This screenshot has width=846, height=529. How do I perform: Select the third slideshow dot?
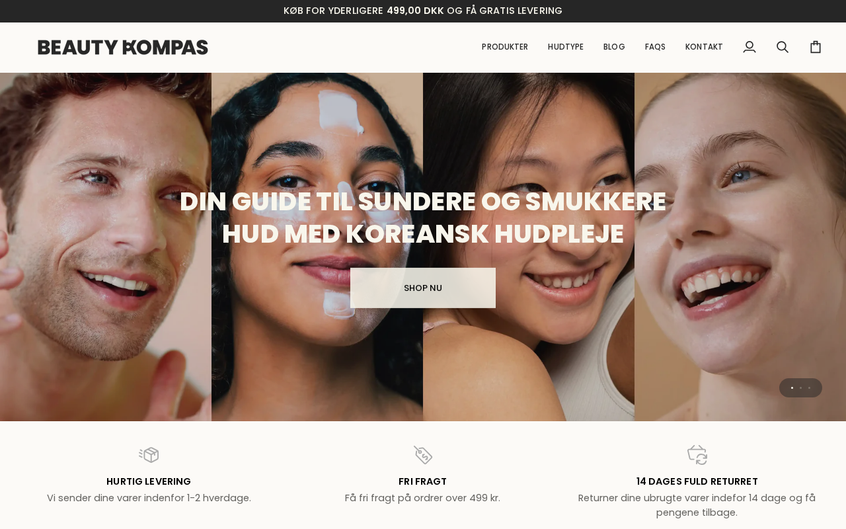pyautogui.click(x=809, y=388)
